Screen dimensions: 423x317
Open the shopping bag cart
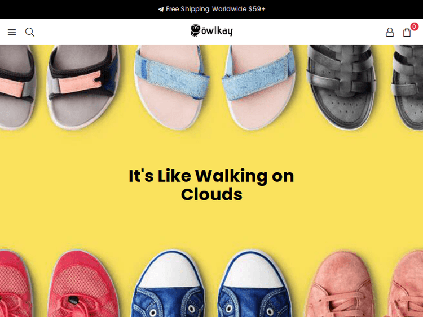point(407,32)
